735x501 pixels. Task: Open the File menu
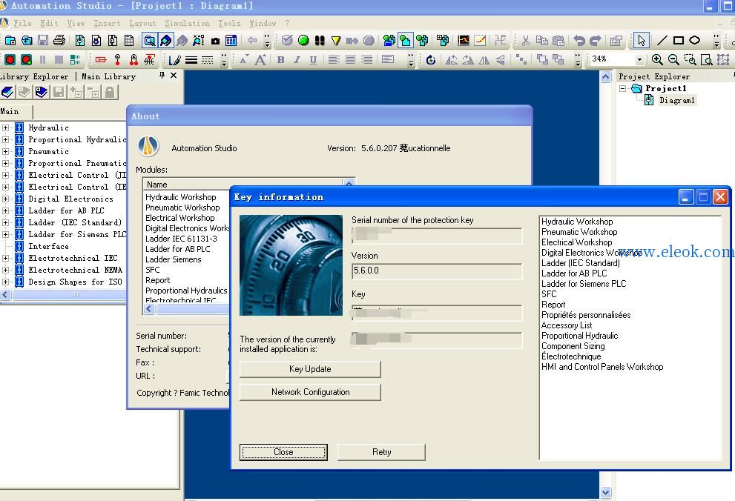pos(22,23)
